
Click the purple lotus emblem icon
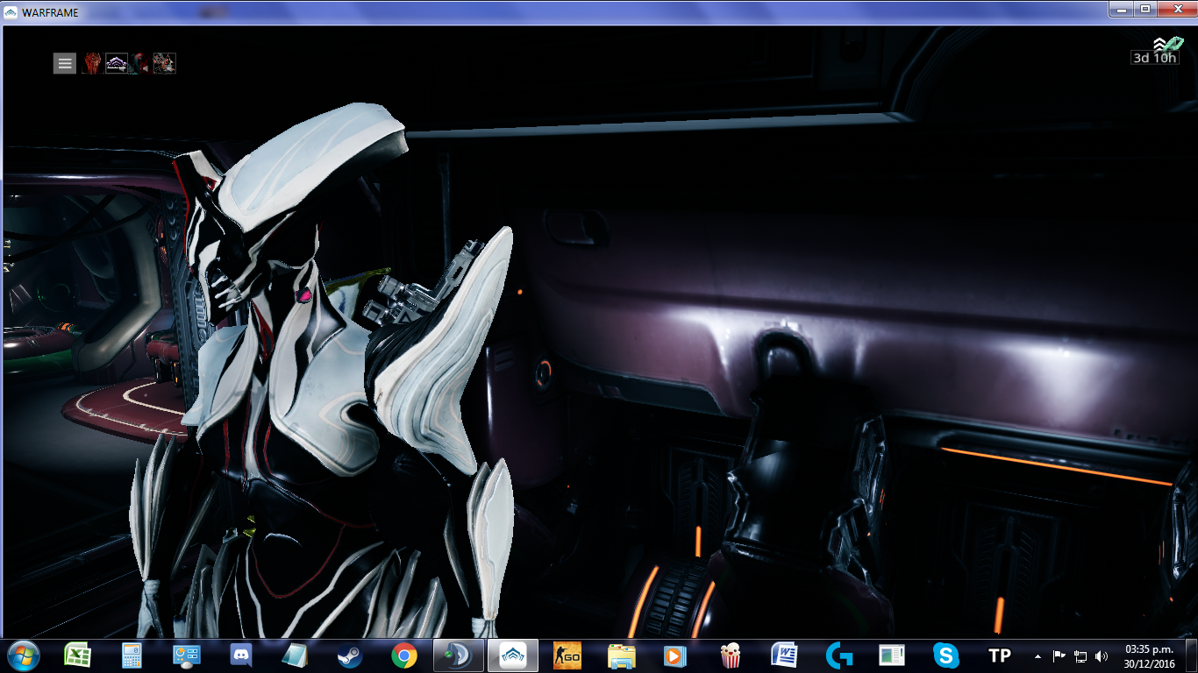point(117,63)
